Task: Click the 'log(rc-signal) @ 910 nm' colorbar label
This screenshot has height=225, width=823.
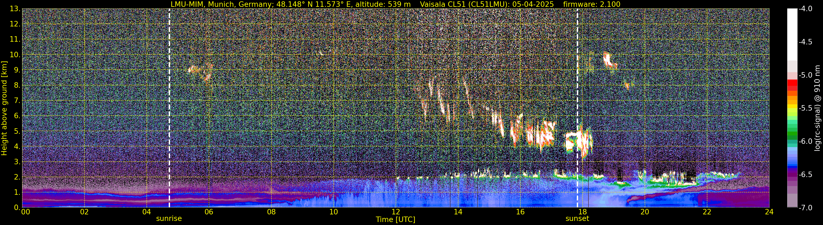Action: 818,108
